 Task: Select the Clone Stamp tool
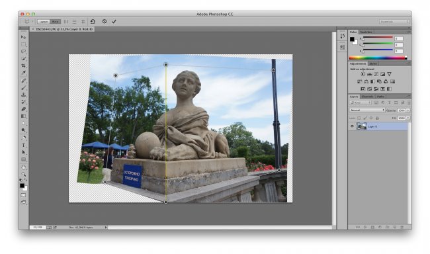tap(24, 95)
